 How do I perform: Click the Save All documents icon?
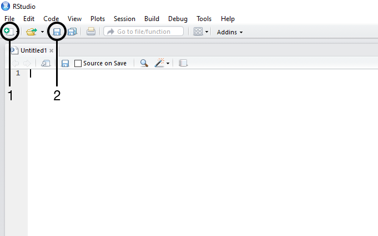click(x=72, y=32)
